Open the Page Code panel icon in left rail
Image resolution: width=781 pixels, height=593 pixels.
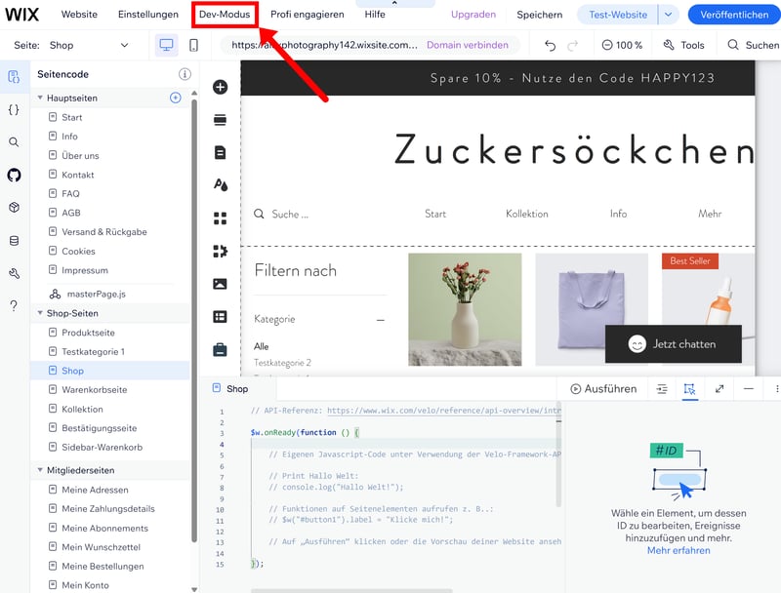click(14, 77)
